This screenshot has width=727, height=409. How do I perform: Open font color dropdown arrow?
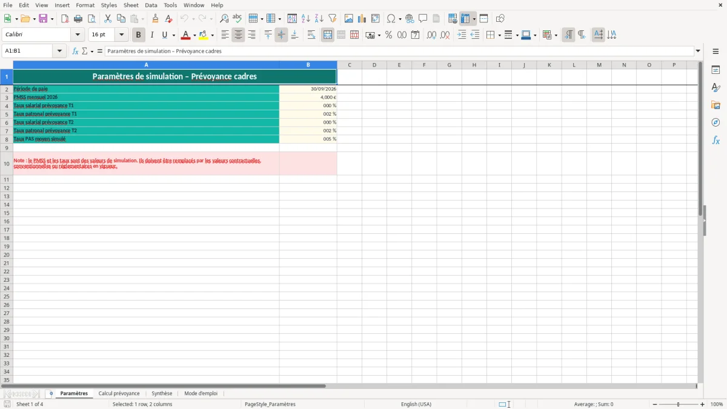coord(194,35)
